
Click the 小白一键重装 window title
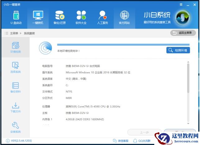coord(12,5)
